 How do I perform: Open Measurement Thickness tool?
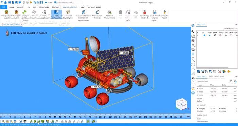coord(97,14)
